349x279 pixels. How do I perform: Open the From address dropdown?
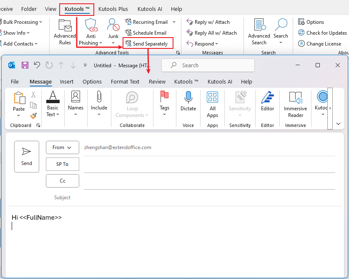62,147
